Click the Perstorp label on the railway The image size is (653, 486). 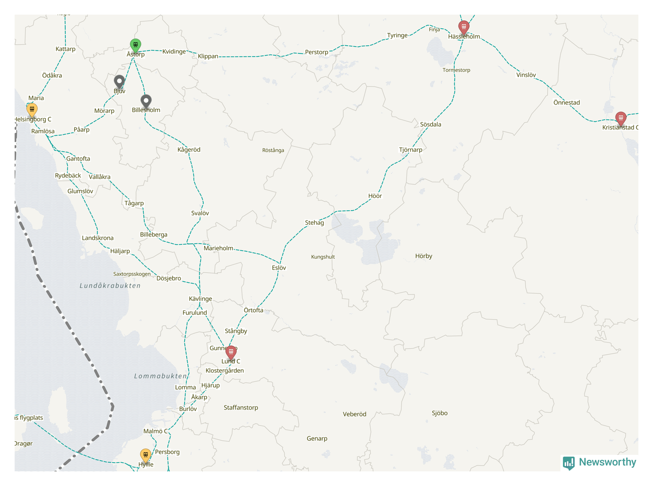coord(316,52)
